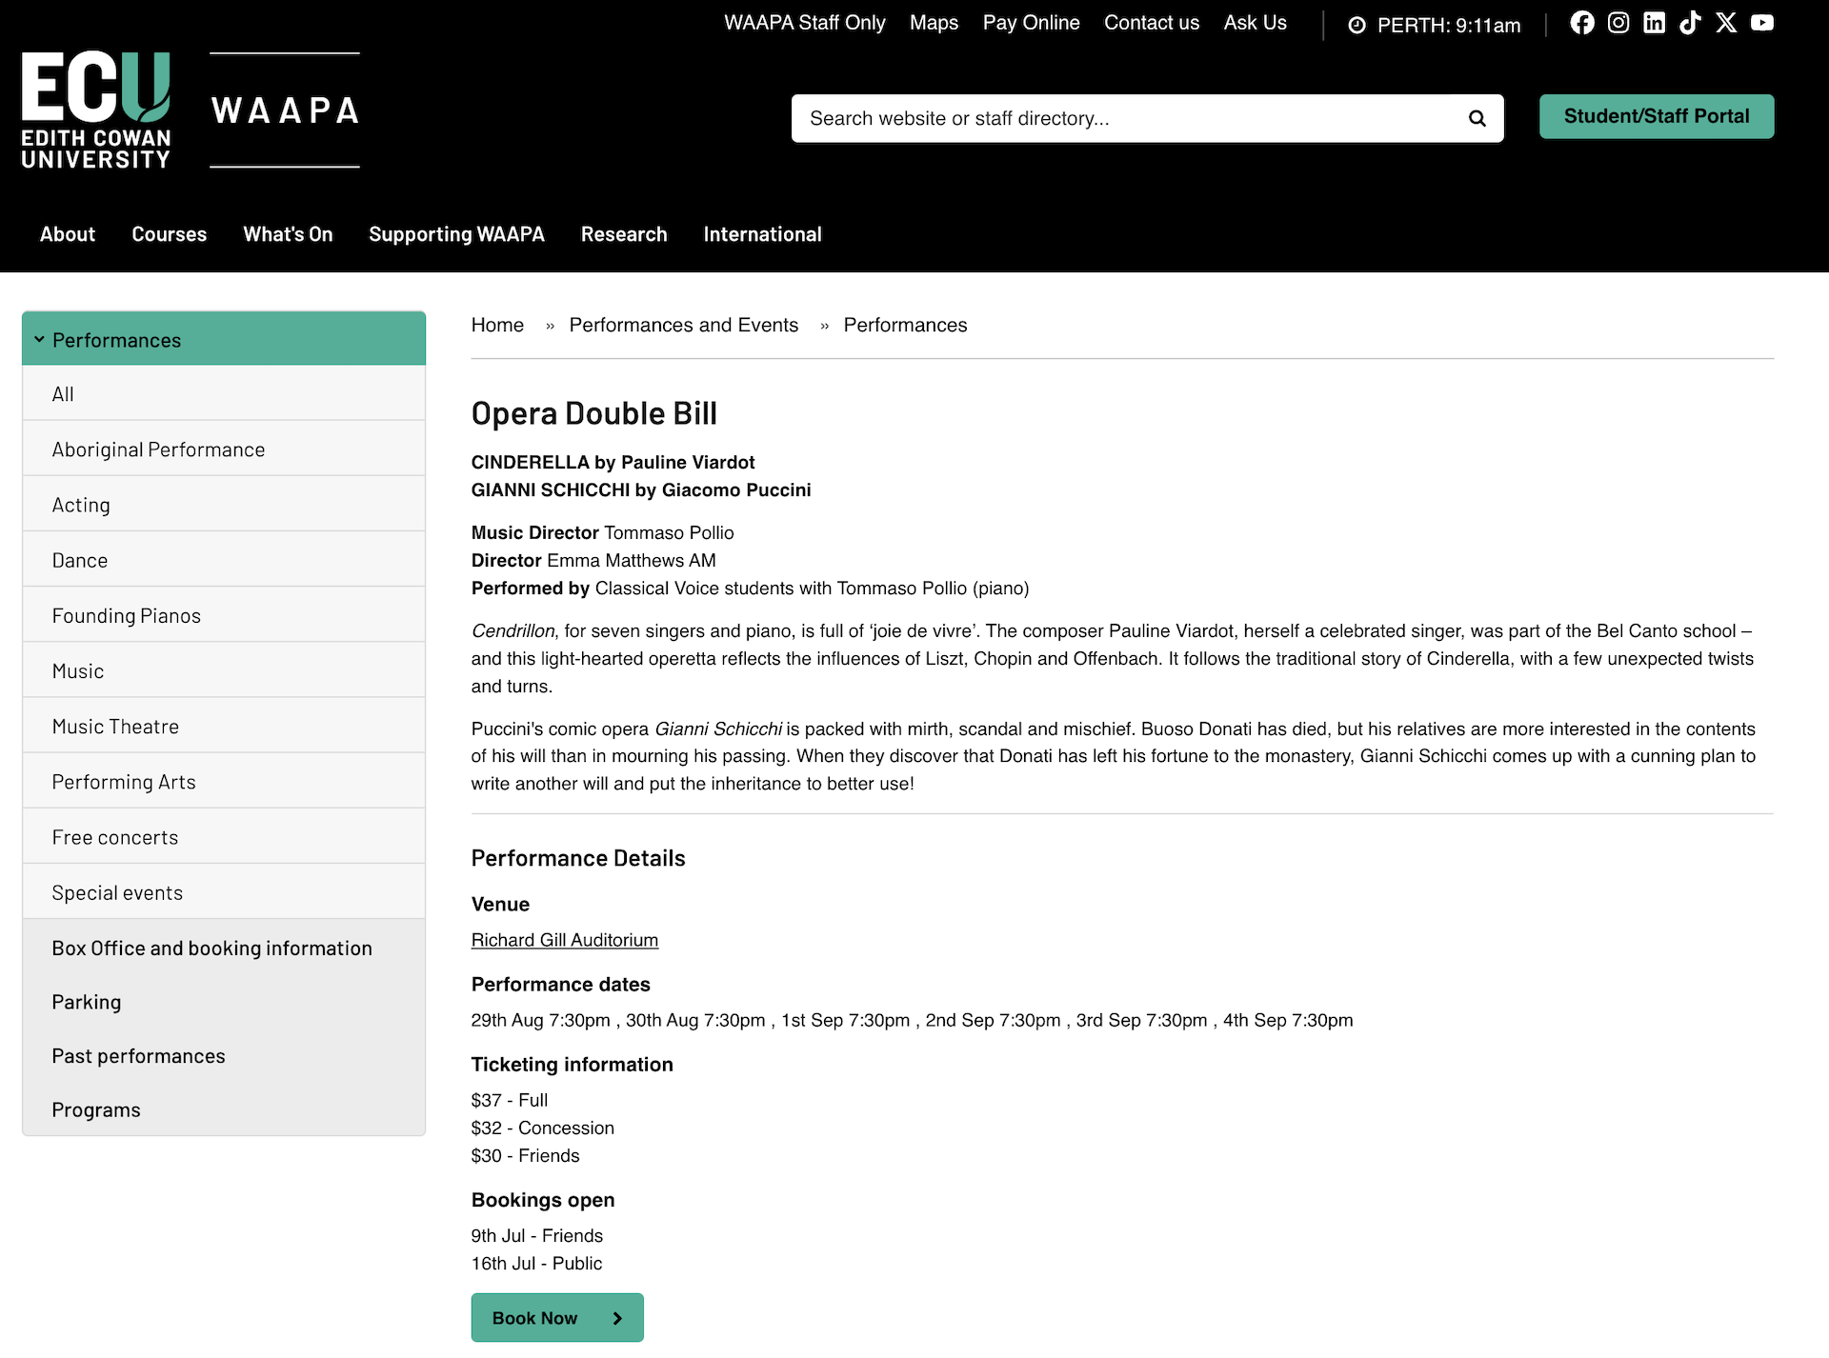Open the Research navigation menu
The height and width of the screenshot is (1358, 1829).
[624, 234]
